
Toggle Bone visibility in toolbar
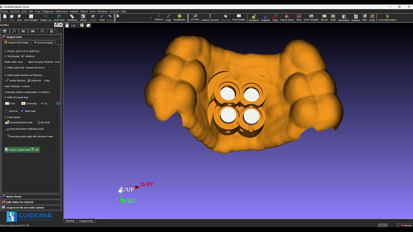[299, 17]
